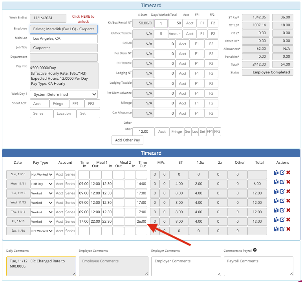Delete the Mon, 11/11 row
The height and width of the screenshot is (282, 302).
click(x=288, y=182)
